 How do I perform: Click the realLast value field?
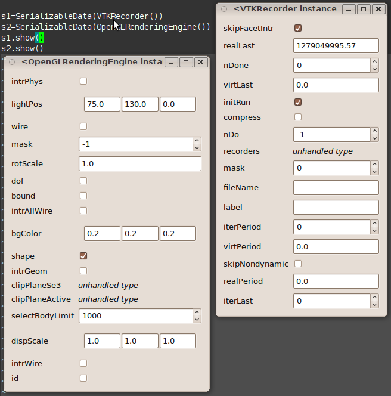[336, 46]
